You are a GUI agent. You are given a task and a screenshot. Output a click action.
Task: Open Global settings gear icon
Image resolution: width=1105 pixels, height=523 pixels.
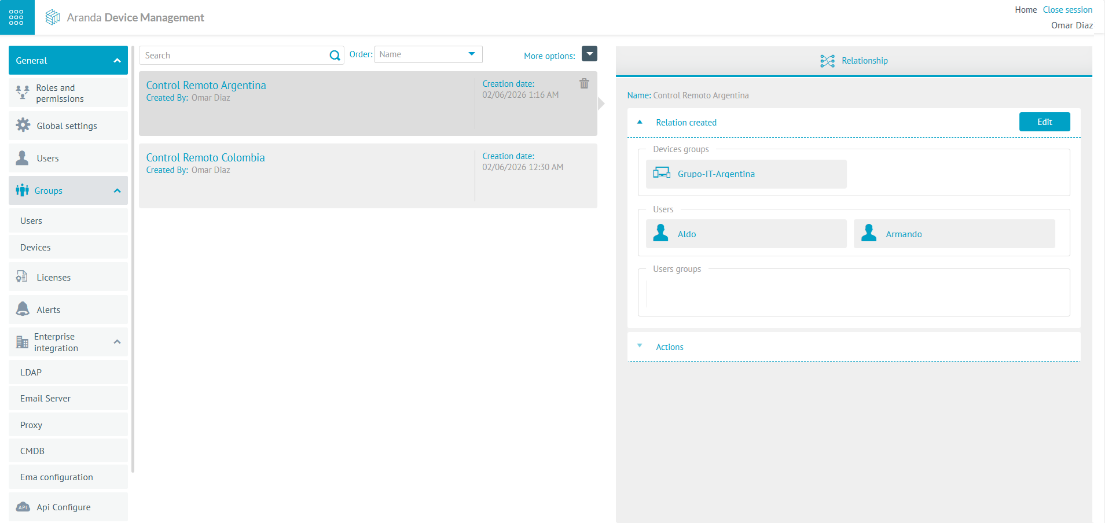tap(23, 126)
